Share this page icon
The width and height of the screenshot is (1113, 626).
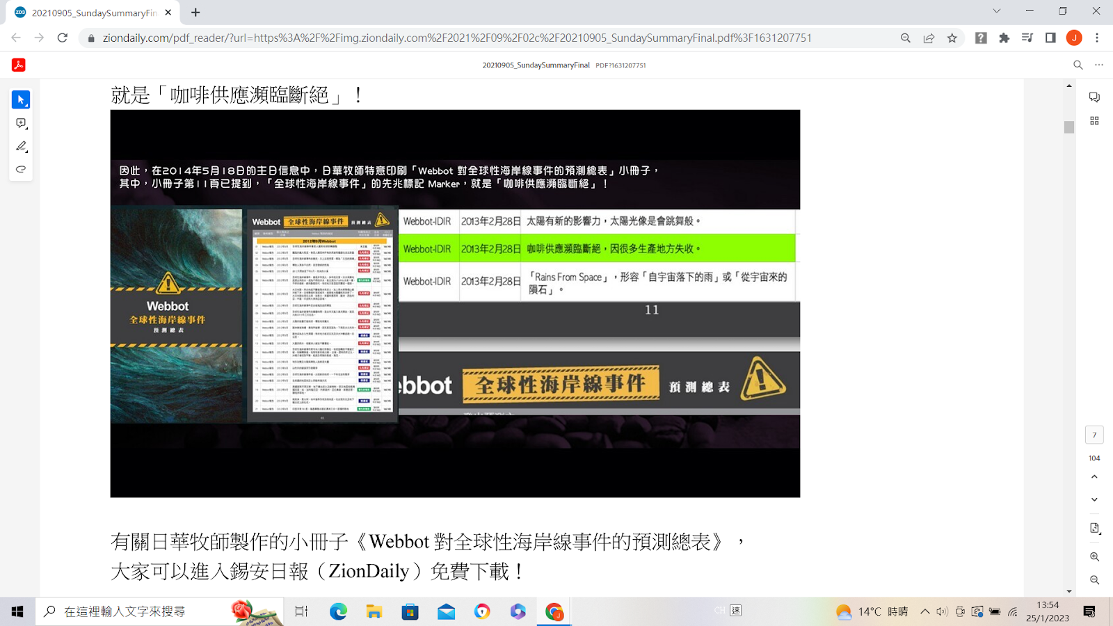(929, 38)
